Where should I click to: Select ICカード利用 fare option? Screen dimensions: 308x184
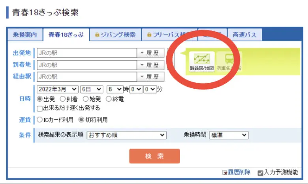click(x=39, y=119)
